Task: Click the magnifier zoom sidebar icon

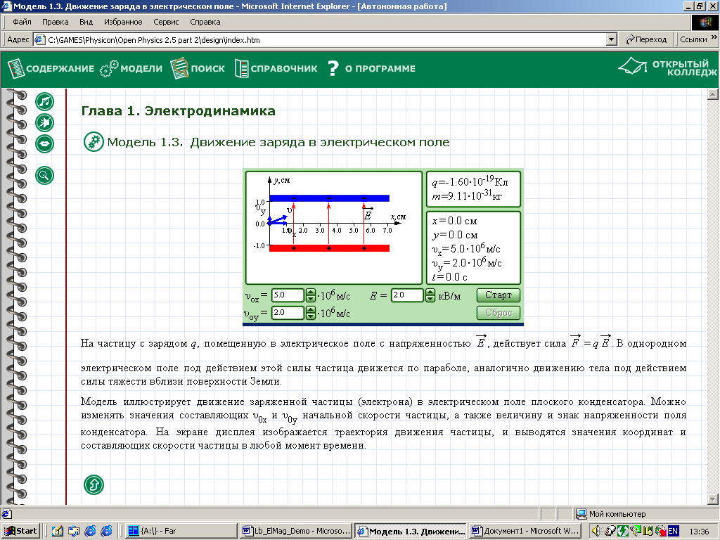Action: tap(44, 175)
